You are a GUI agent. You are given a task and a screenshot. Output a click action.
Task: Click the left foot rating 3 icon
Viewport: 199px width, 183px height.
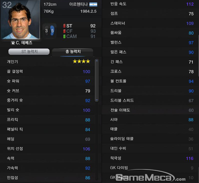click(x=46, y=31)
